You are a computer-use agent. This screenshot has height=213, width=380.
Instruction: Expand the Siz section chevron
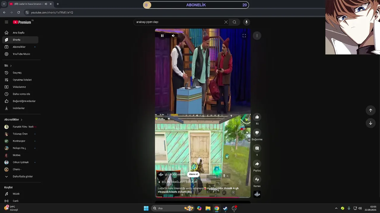pyautogui.click(x=11, y=66)
